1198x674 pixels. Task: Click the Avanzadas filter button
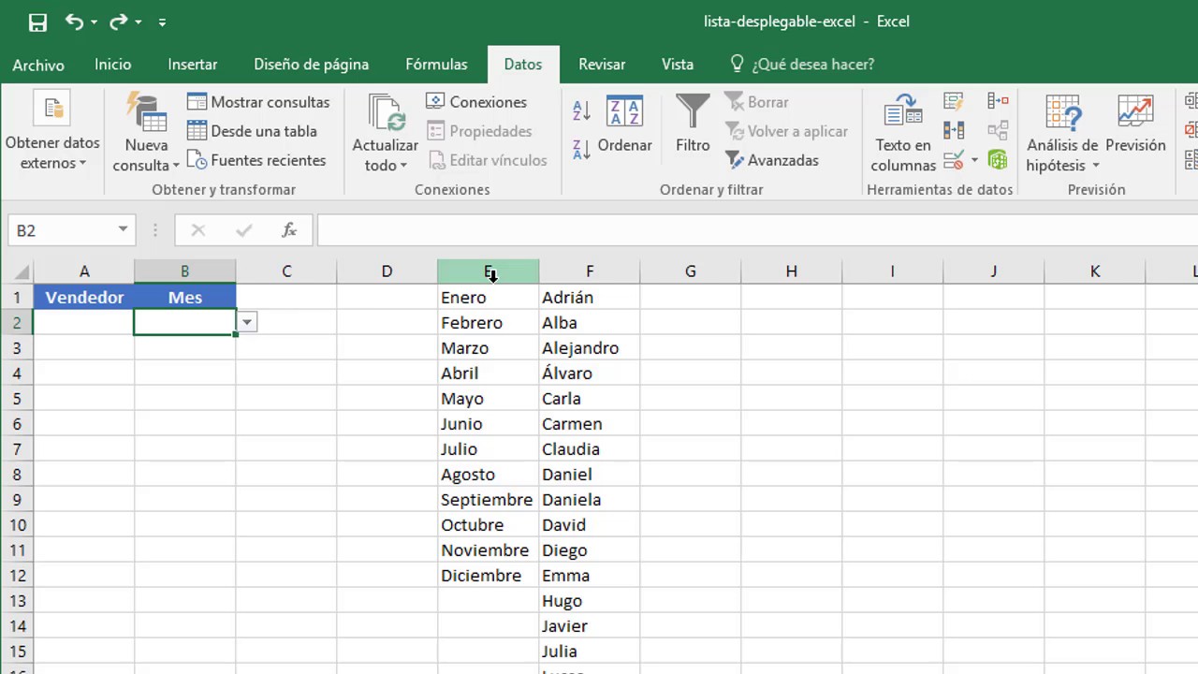[772, 160]
